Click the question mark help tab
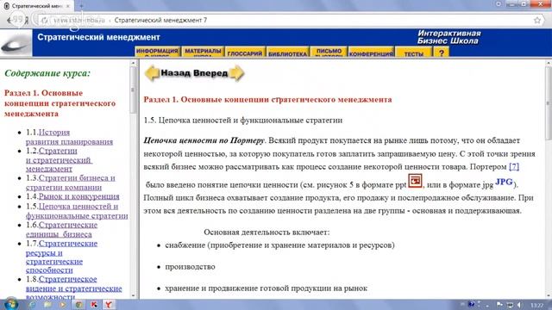Image resolution: width=552 pixels, height=310 pixels. click(x=441, y=53)
